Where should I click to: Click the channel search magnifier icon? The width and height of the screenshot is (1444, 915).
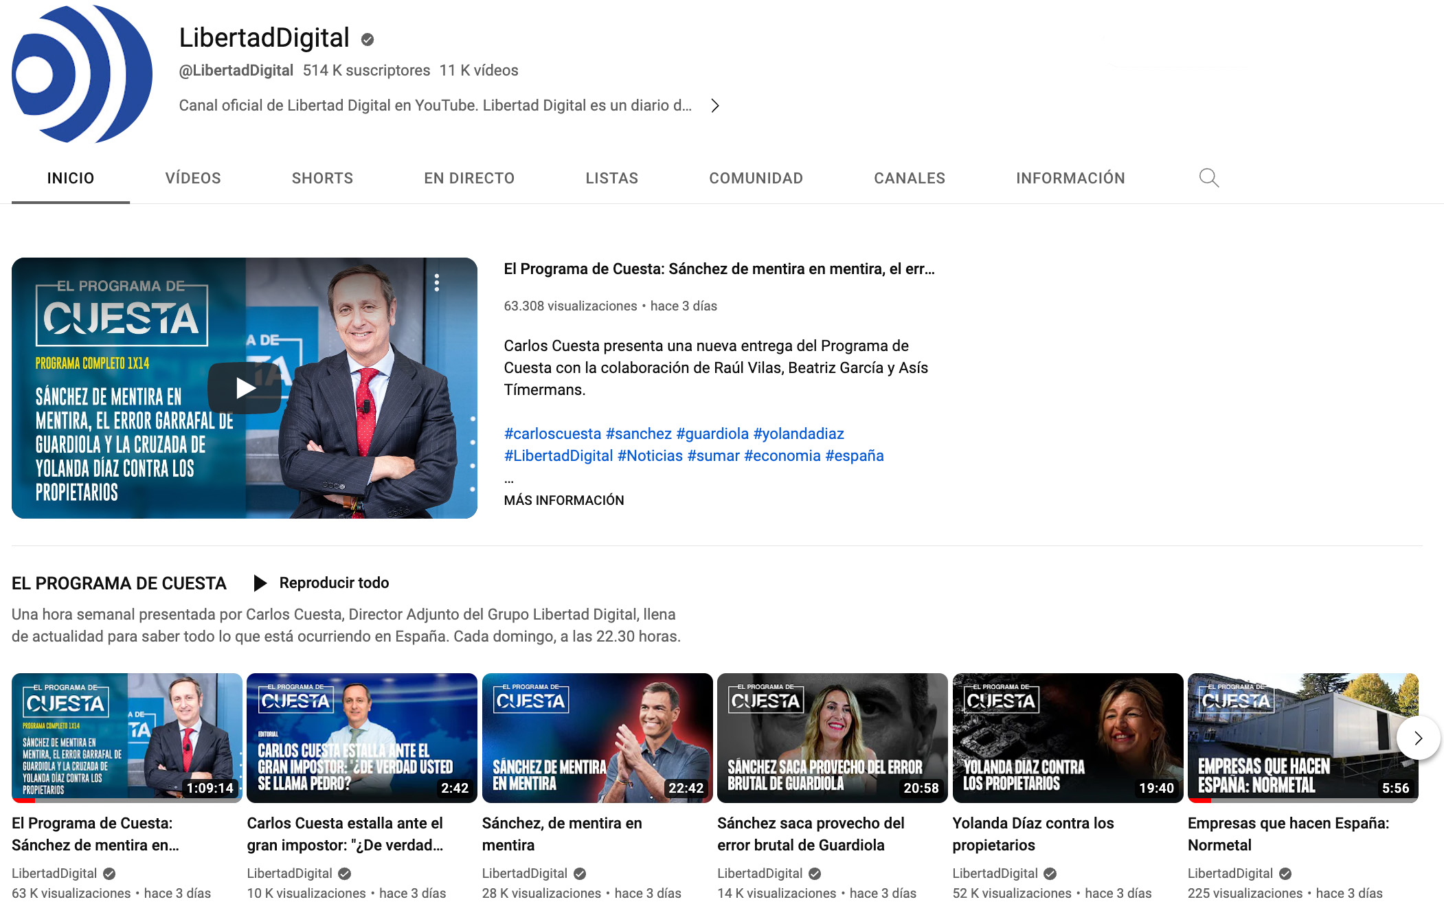pyautogui.click(x=1208, y=178)
